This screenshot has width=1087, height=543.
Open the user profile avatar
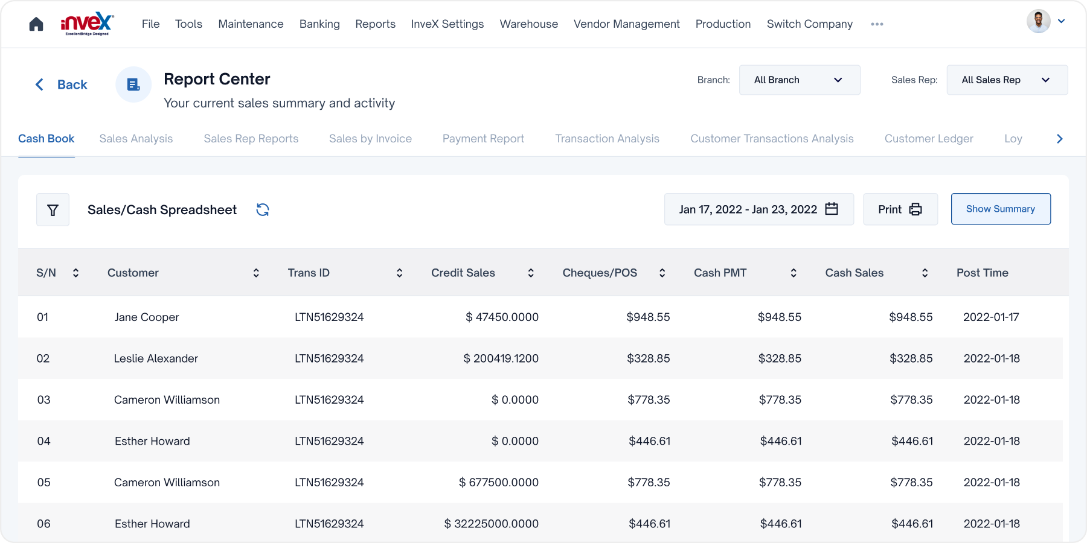tap(1038, 22)
